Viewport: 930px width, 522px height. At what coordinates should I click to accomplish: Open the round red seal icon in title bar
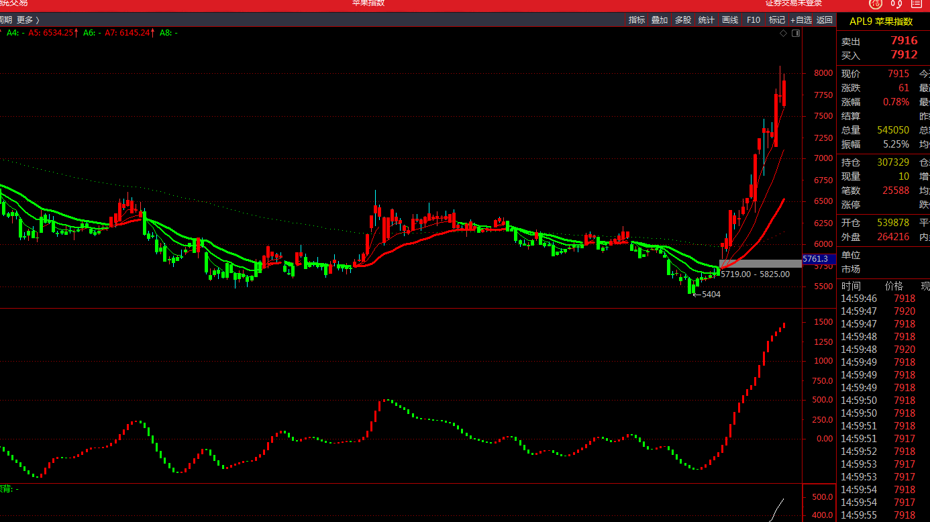click(x=876, y=3)
